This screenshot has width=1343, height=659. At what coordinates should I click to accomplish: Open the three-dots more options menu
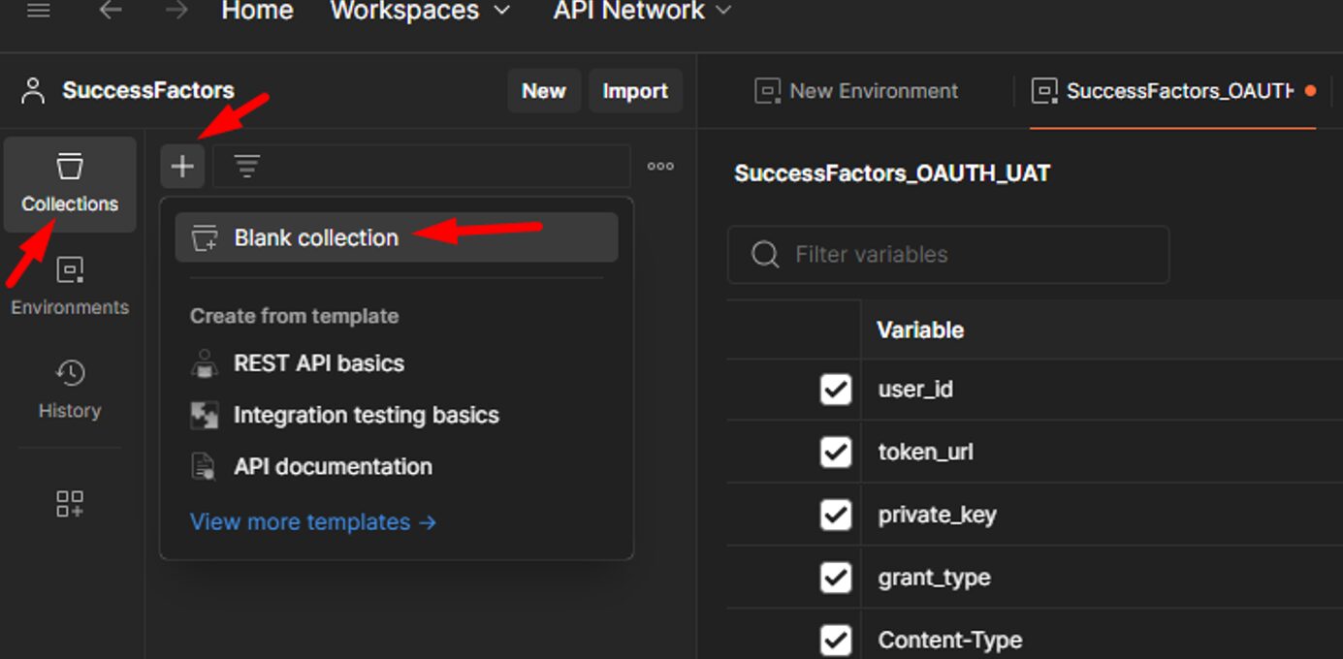(x=660, y=167)
